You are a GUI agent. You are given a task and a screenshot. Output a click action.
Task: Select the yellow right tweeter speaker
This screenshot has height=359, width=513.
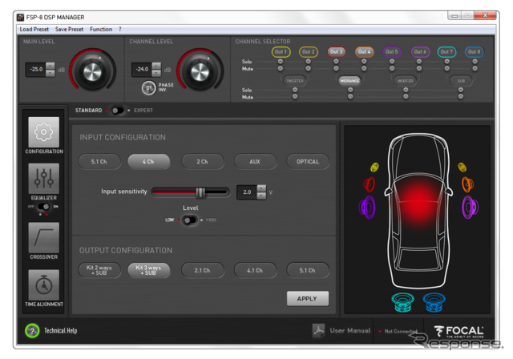462,167
